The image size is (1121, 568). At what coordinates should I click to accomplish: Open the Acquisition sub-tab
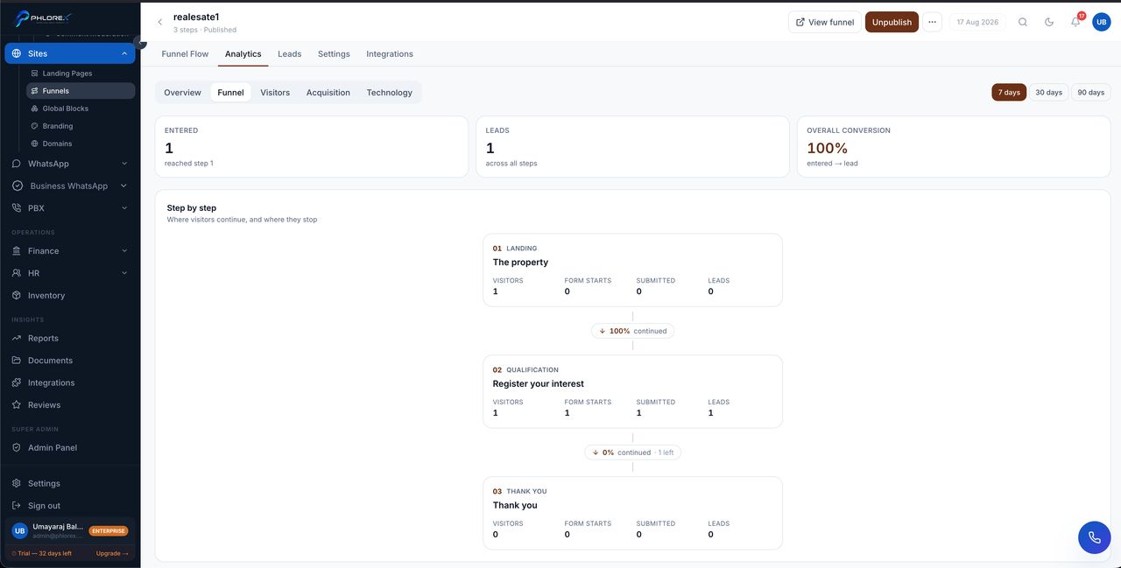pos(328,93)
